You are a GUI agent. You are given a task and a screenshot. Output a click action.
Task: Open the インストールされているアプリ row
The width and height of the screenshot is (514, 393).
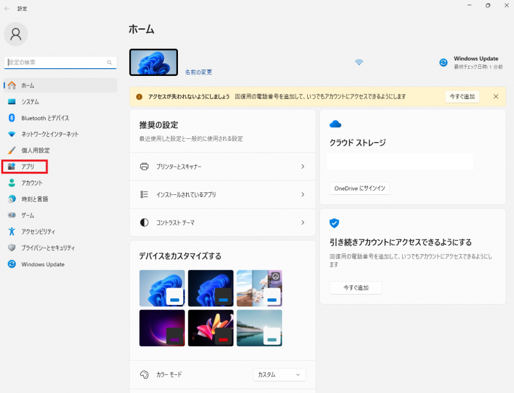222,194
